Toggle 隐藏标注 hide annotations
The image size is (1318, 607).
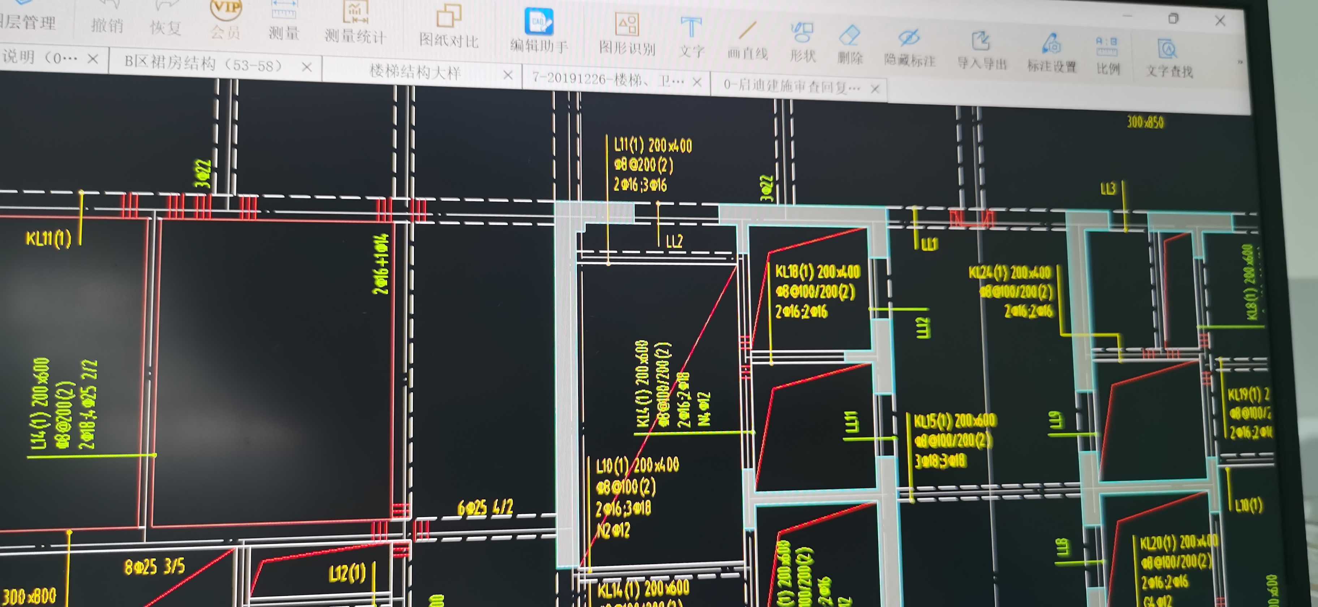click(910, 48)
